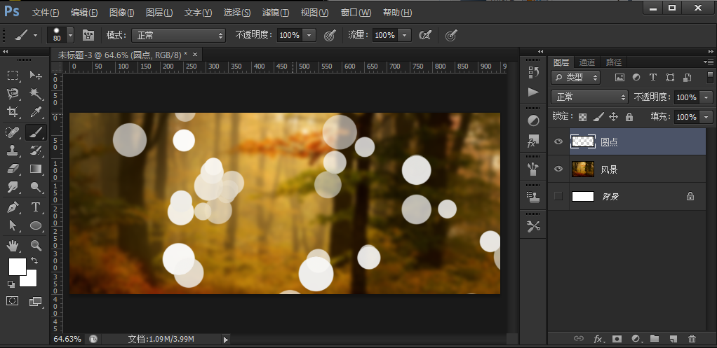Open the layer blend mode 正常 dropdown
This screenshot has width=717, height=348.
click(589, 97)
